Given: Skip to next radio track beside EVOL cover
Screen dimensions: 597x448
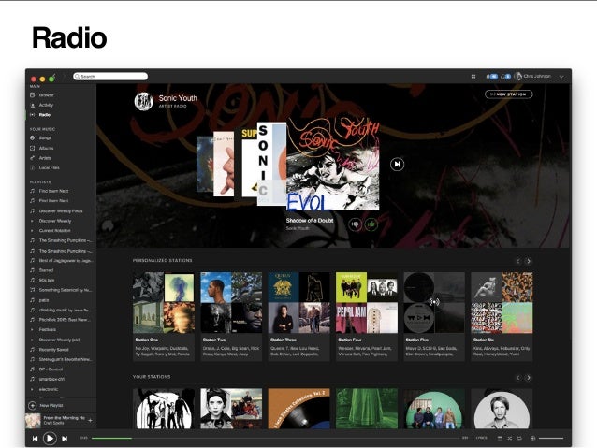Looking at the screenshot, I should (397, 164).
